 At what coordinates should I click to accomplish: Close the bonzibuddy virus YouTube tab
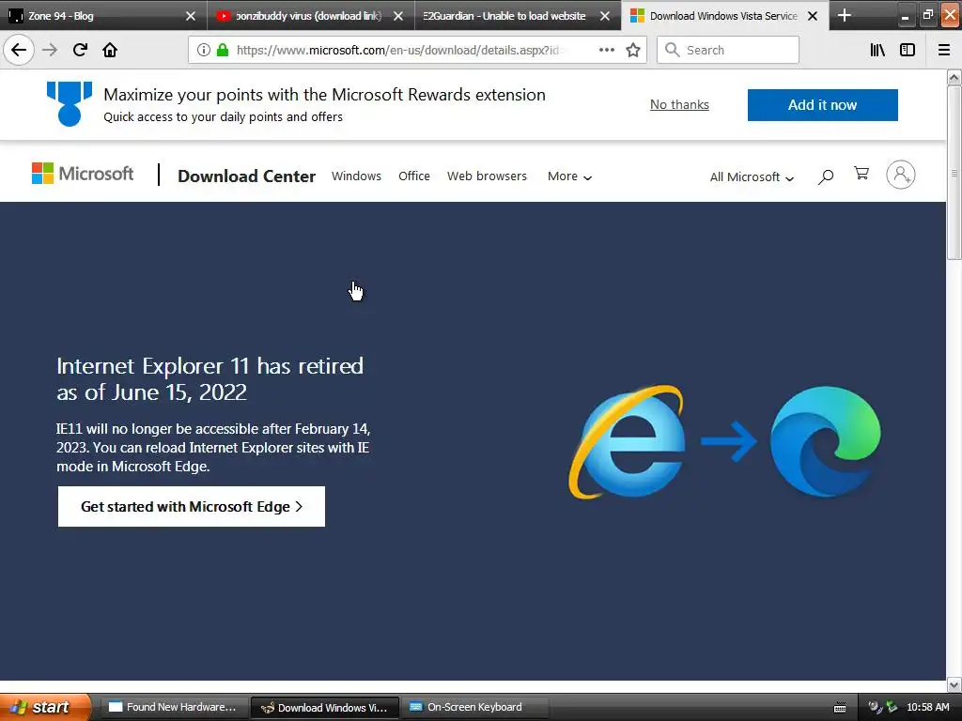pos(398,16)
